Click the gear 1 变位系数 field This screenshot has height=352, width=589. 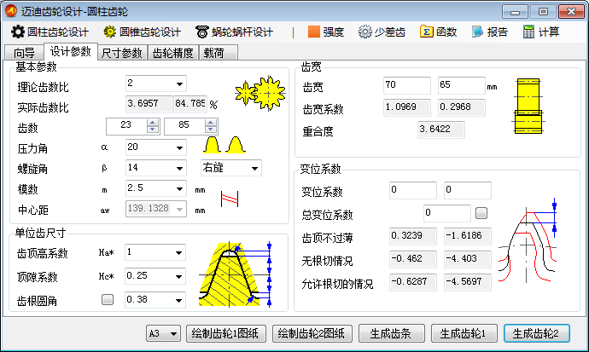413,190
